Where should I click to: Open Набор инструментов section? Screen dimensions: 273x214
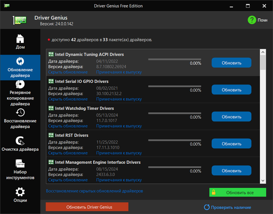(20, 170)
